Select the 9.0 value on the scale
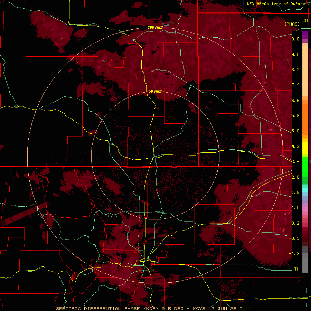 (295, 54)
